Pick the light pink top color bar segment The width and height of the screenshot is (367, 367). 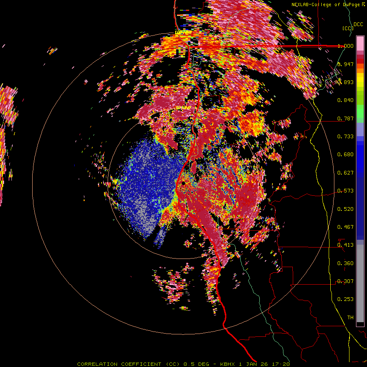click(x=360, y=44)
